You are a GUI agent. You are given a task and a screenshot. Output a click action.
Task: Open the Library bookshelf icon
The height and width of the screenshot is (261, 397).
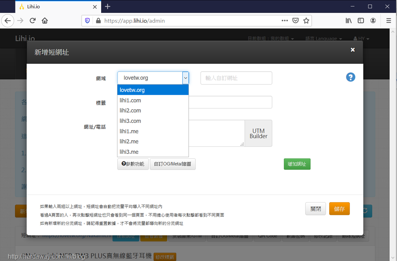click(349, 21)
